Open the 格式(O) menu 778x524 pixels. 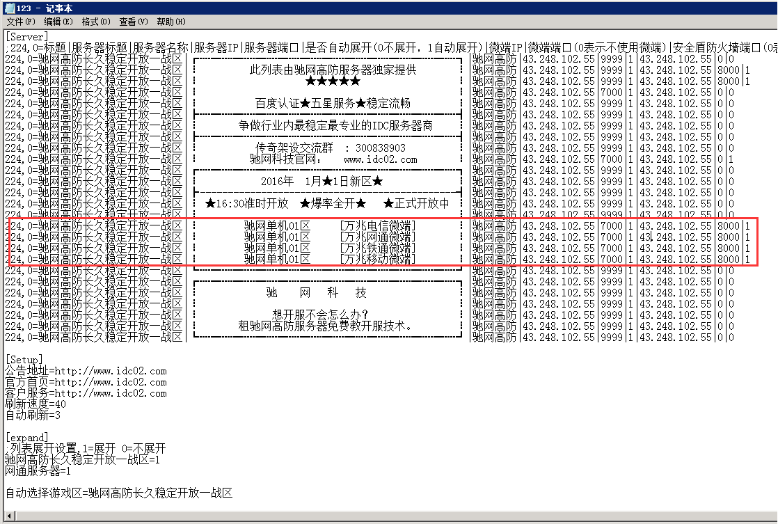click(x=96, y=22)
